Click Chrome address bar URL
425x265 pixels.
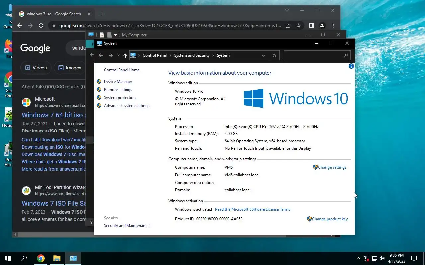tap(170, 26)
